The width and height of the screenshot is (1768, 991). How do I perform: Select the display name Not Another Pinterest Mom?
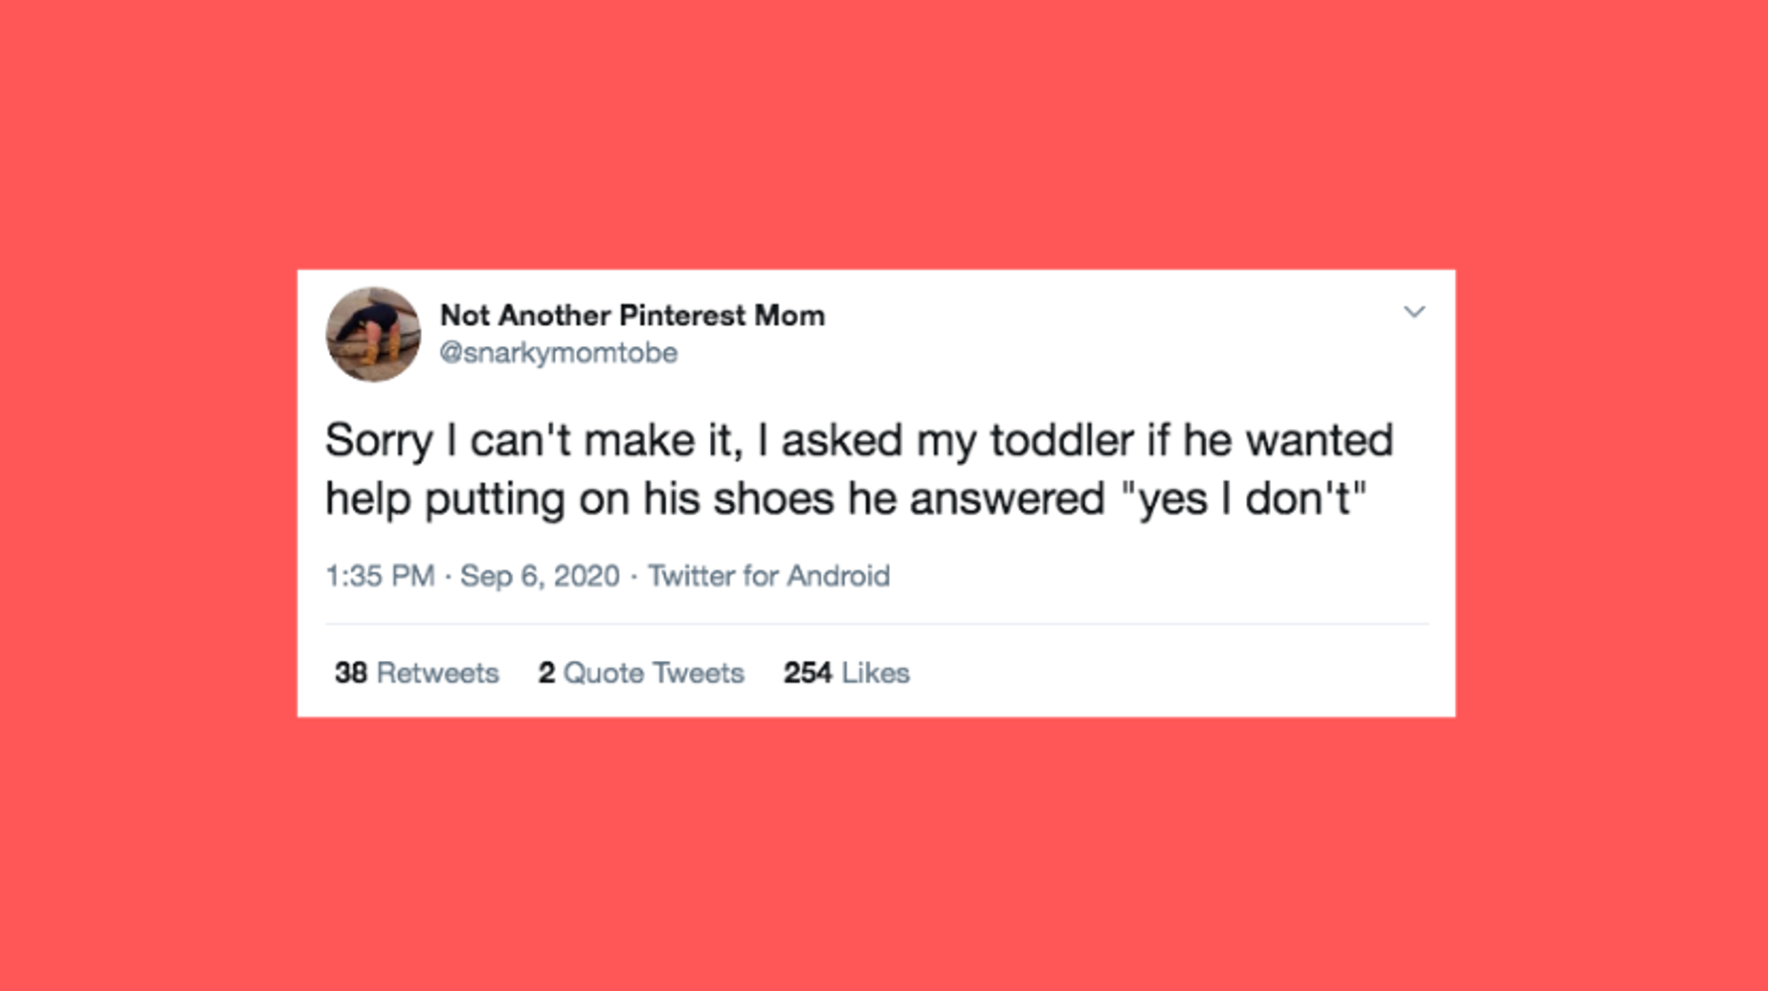[632, 315]
